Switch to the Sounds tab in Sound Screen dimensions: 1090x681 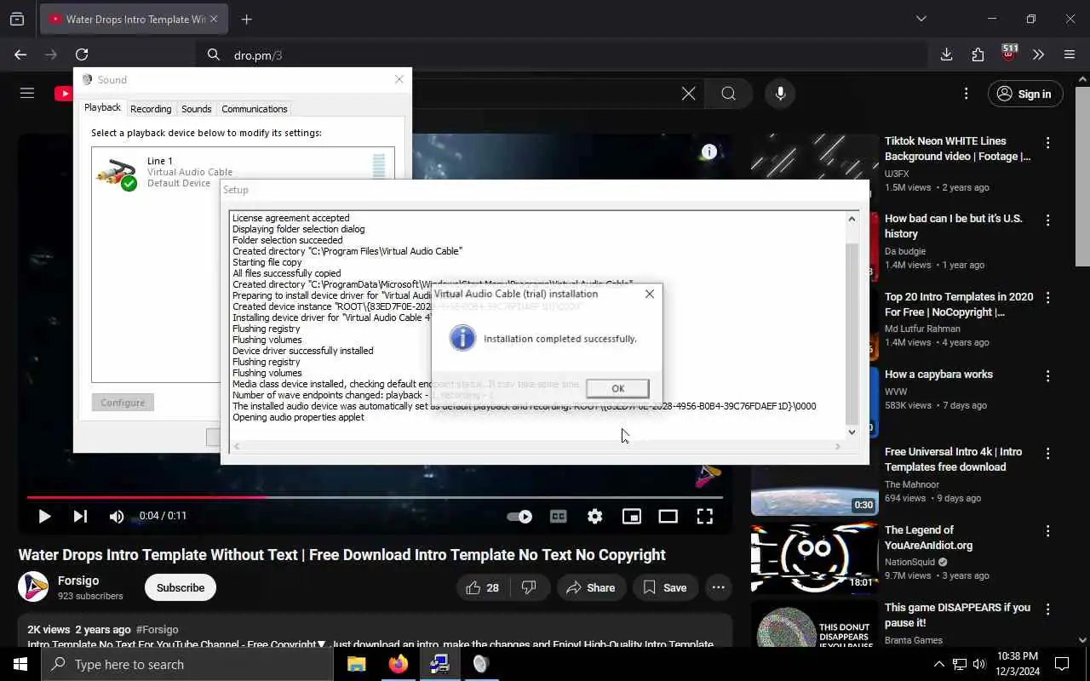(x=196, y=109)
